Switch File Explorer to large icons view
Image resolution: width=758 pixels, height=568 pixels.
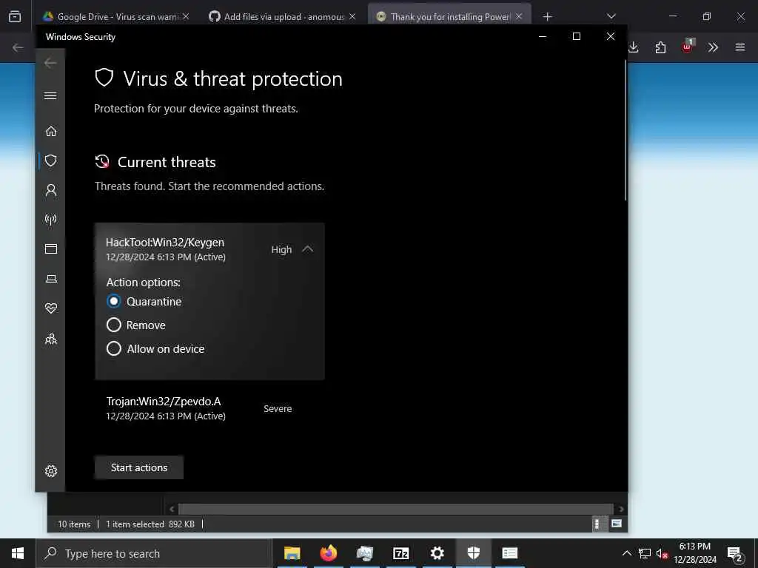pos(617,524)
